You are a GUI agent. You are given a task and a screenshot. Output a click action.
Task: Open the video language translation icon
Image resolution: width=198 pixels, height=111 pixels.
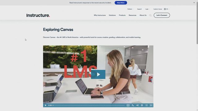(133, 105)
